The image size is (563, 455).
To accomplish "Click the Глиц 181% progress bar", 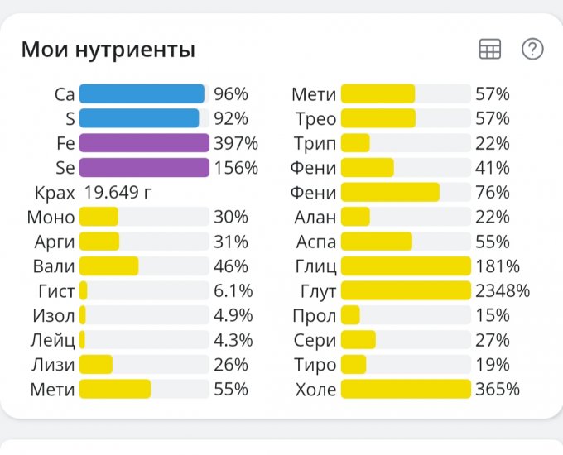I will 406,266.
